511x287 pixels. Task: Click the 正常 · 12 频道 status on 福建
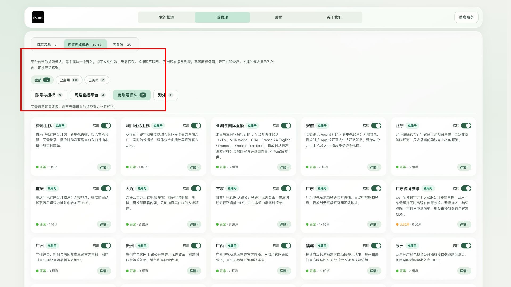318,271
